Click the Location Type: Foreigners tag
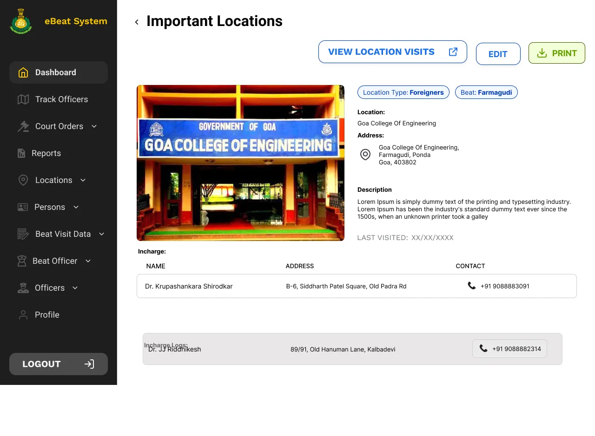595x436 pixels. (403, 92)
